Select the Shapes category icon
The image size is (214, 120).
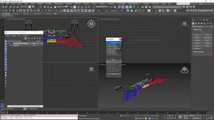(x=196, y=24)
